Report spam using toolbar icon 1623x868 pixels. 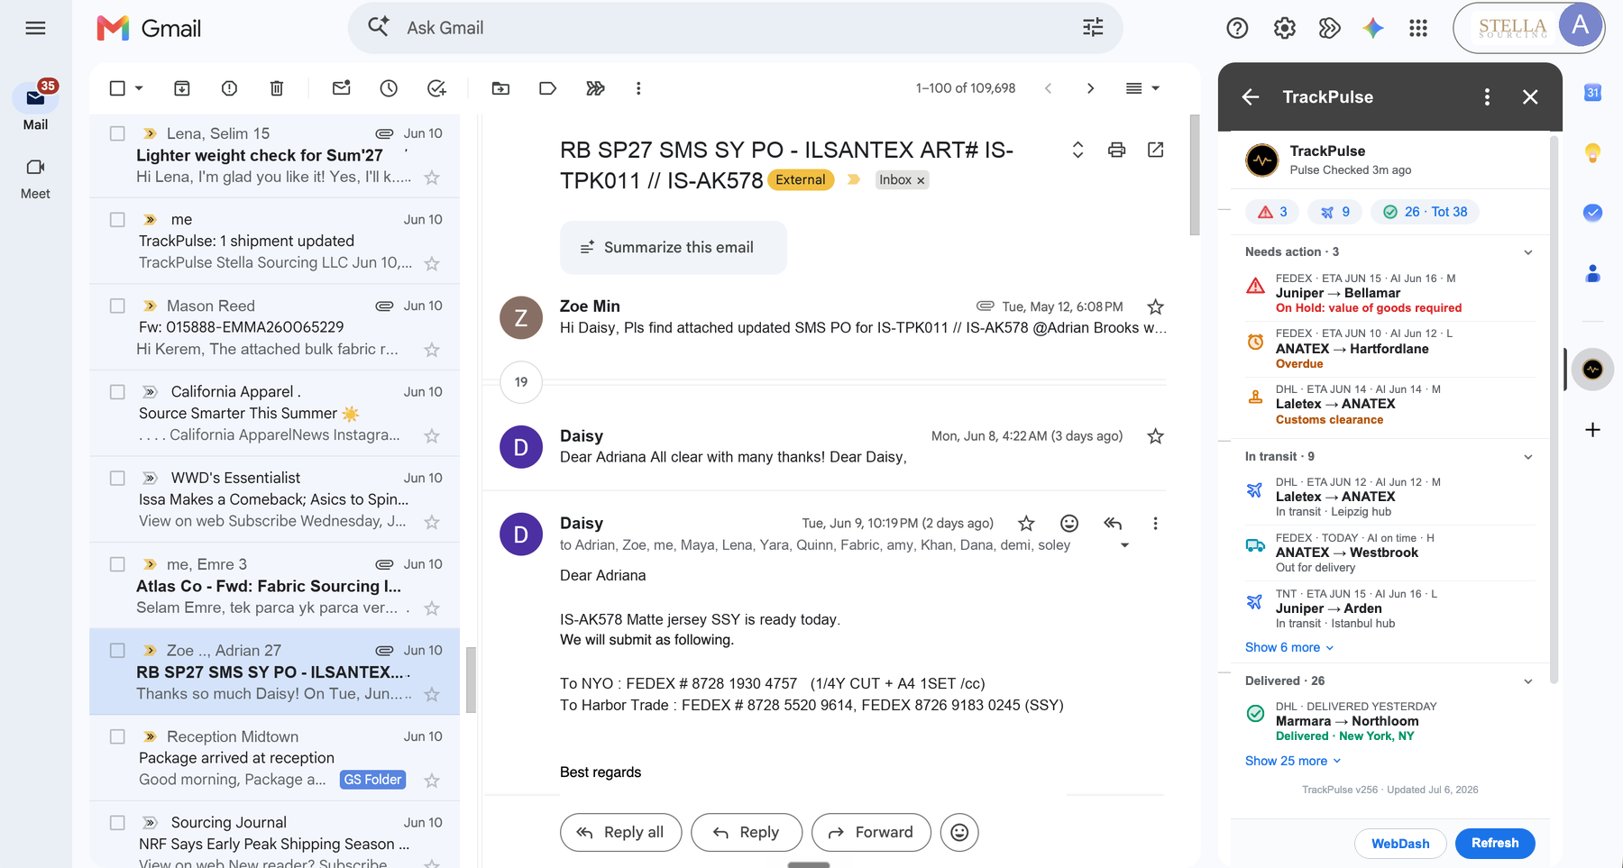[x=229, y=88]
